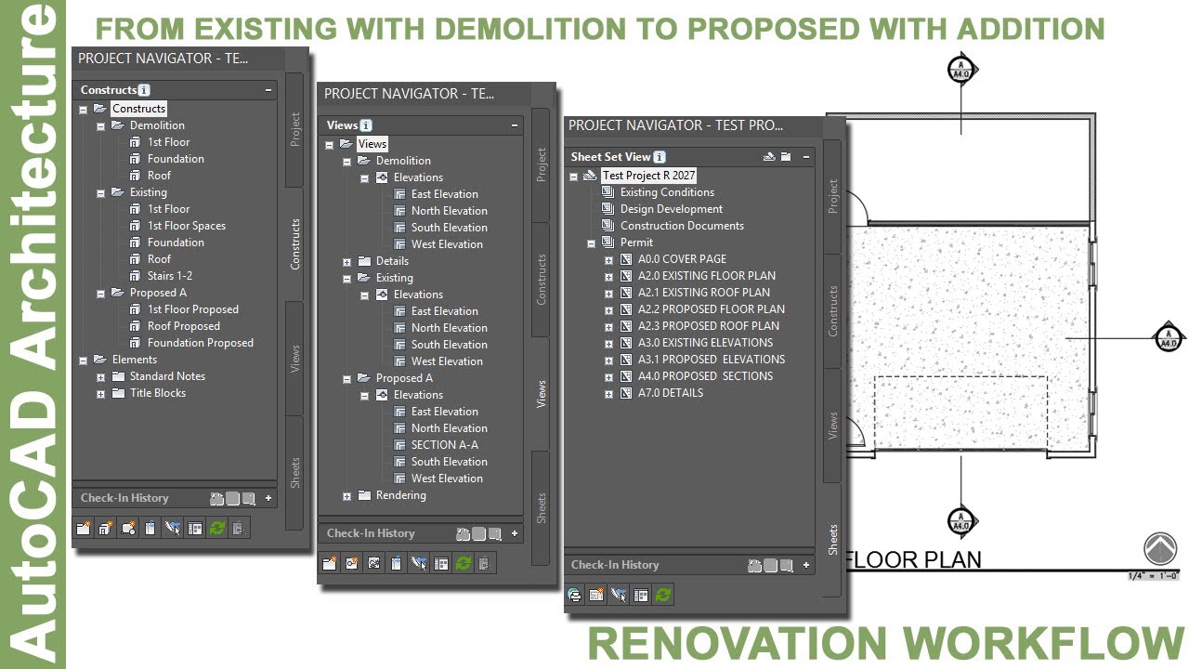Open Content Browser icon in Sheets panel toolbar

[641, 595]
